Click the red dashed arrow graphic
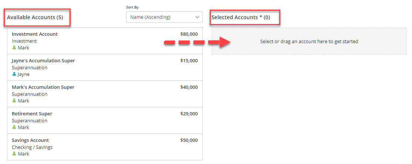 coord(197,42)
